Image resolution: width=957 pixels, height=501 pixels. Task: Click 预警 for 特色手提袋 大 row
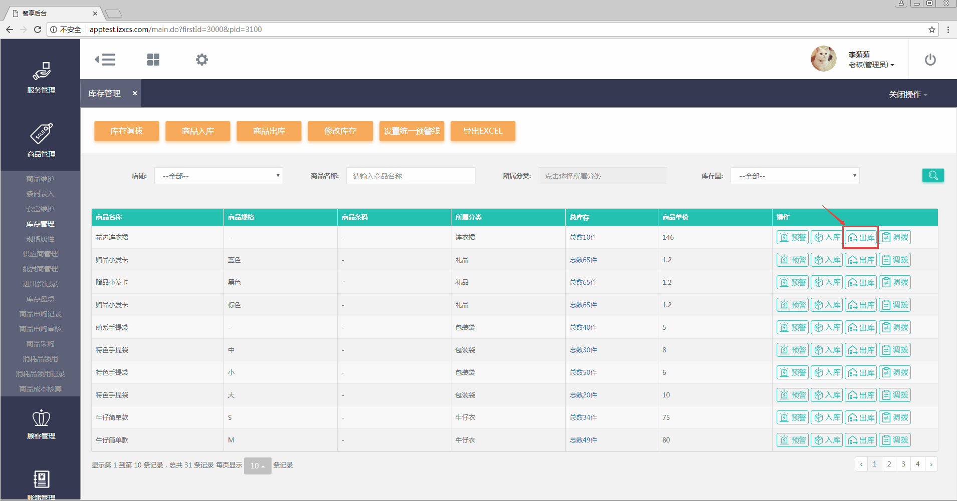pos(793,395)
